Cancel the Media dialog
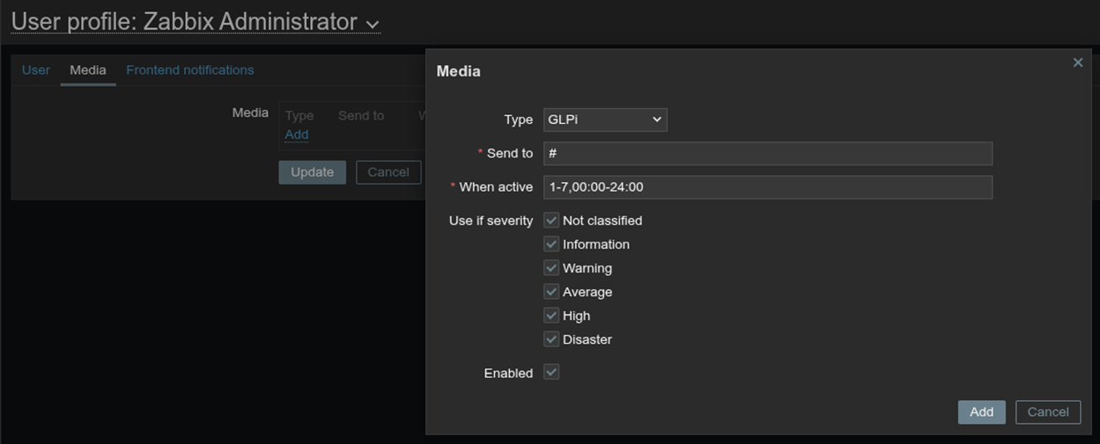 pos(1047,412)
